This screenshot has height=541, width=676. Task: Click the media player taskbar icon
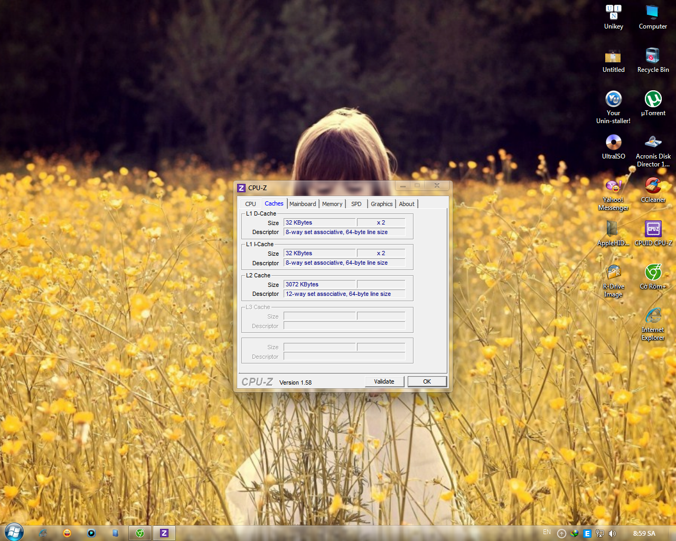[91, 533]
